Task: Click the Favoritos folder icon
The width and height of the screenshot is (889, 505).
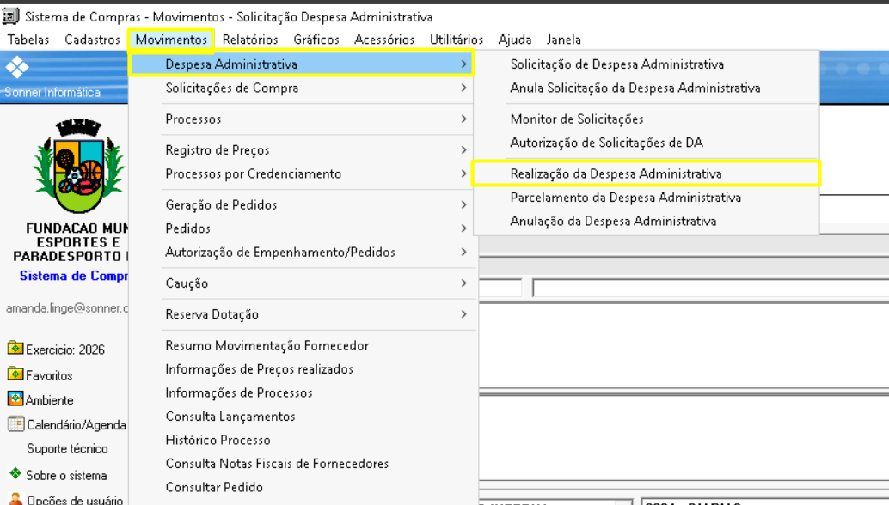Action: [15, 374]
